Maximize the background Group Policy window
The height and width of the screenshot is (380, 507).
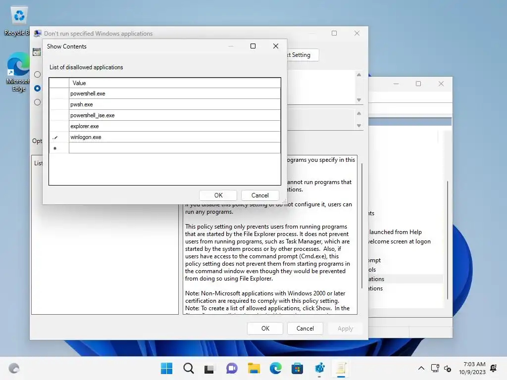(418, 84)
